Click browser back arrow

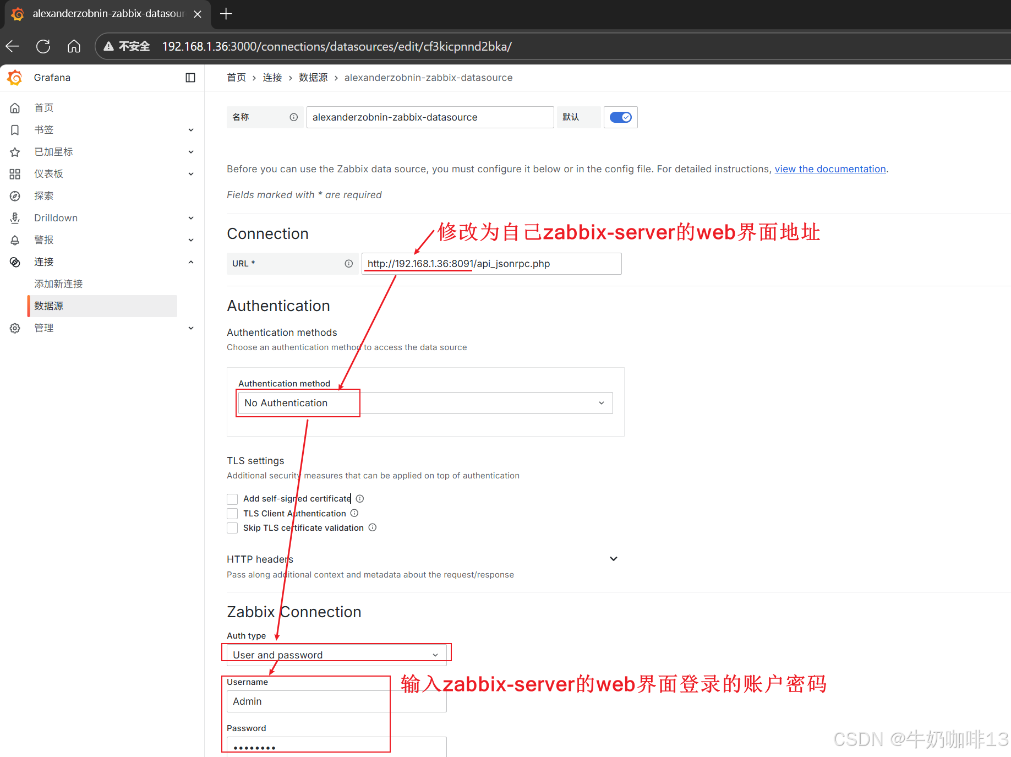[x=13, y=46]
